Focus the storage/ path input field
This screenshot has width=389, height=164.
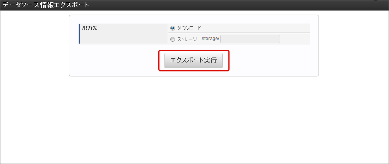pyautogui.click(x=250, y=39)
